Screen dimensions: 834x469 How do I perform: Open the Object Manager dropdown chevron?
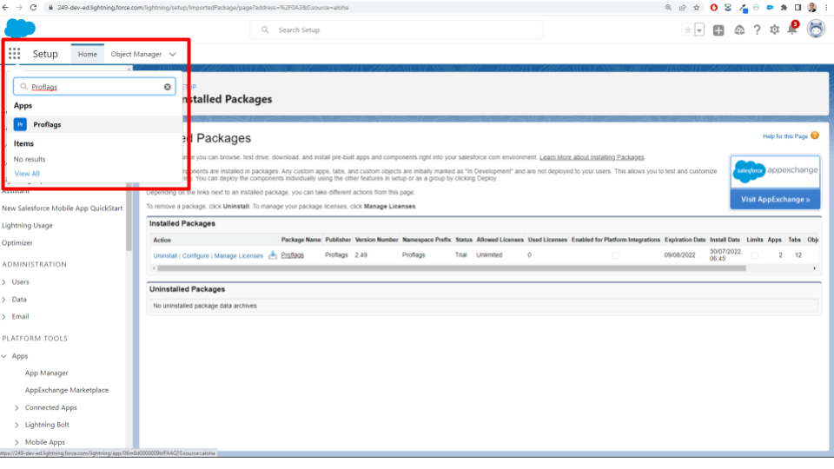[x=172, y=54]
